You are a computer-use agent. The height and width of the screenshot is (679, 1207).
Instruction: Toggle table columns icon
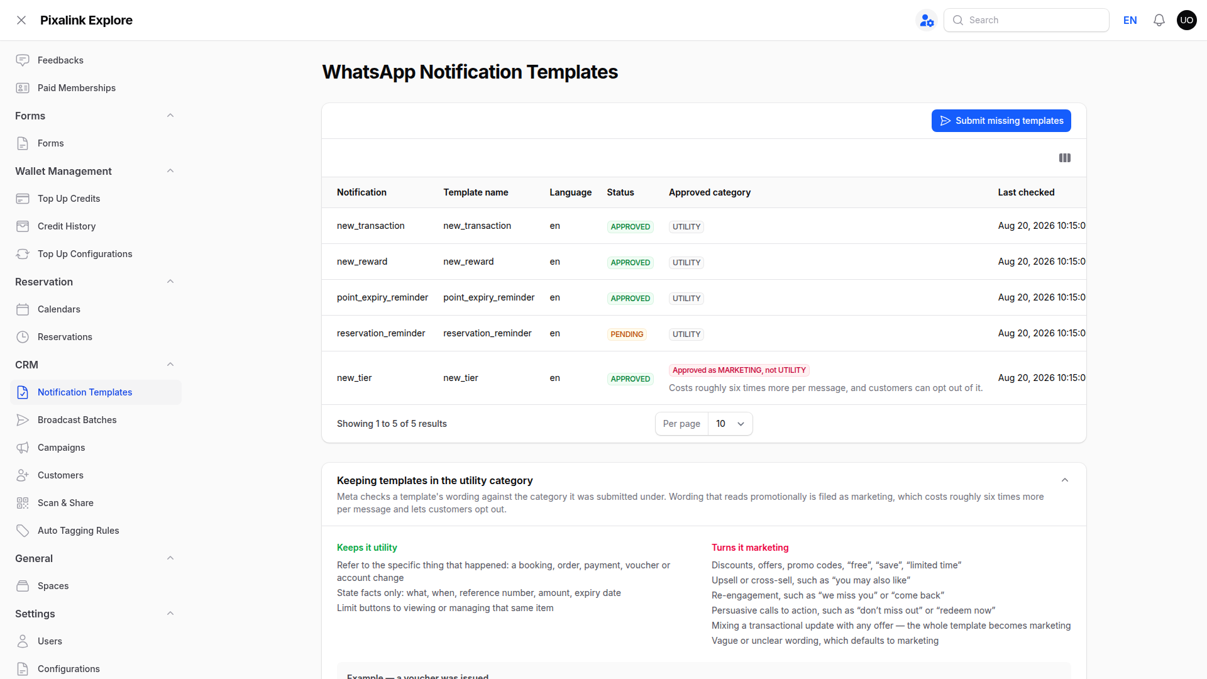(x=1065, y=158)
